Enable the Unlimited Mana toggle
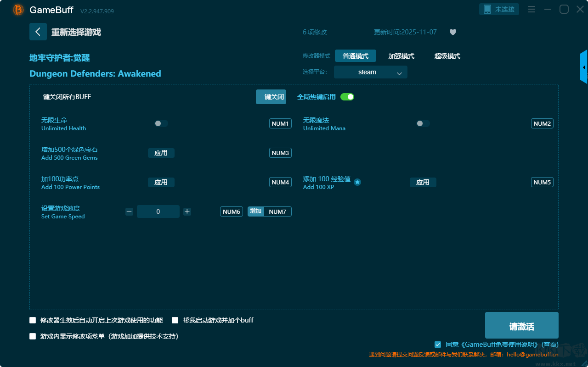Screen dimensions: 588x367 point(423,123)
